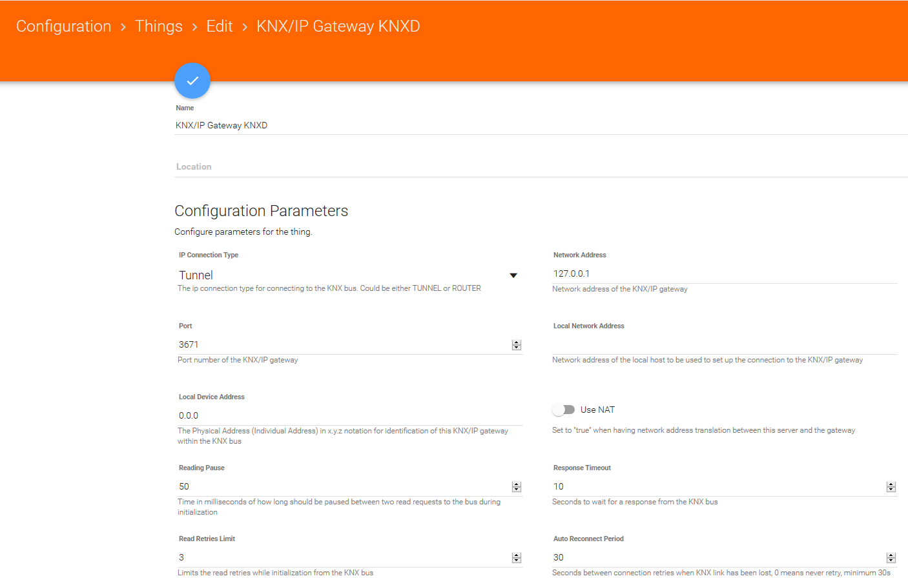Go to Configuration breadcrumb
This screenshot has width=908, height=585.
[64, 26]
